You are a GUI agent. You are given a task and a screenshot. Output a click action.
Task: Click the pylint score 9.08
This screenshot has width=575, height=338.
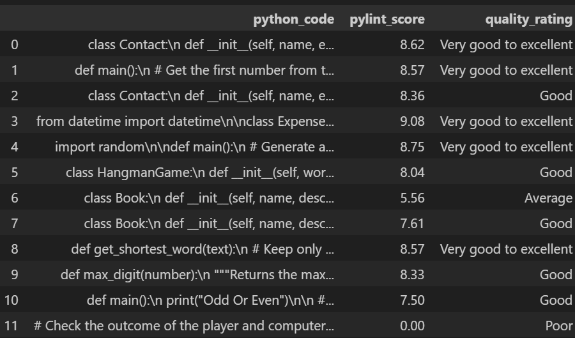click(412, 121)
